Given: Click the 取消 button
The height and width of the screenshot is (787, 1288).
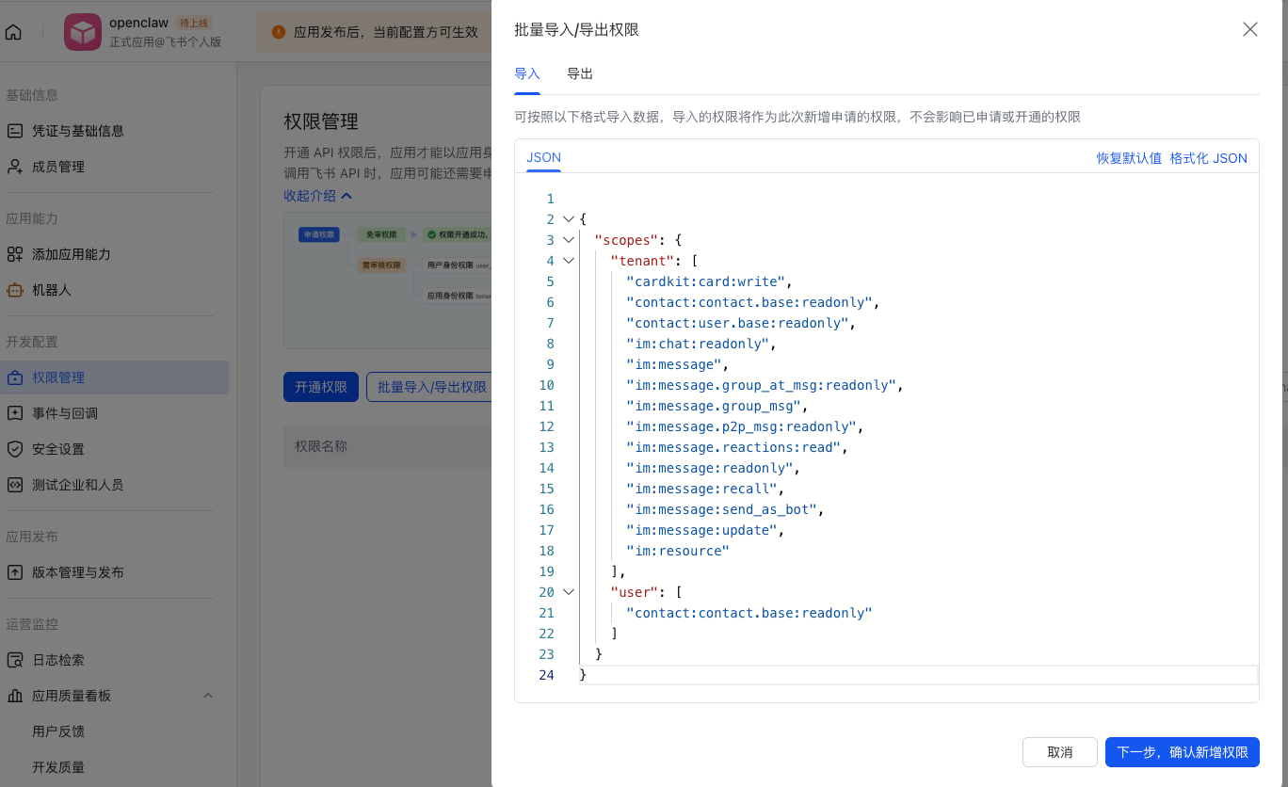Looking at the screenshot, I should pyautogui.click(x=1059, y=752).
